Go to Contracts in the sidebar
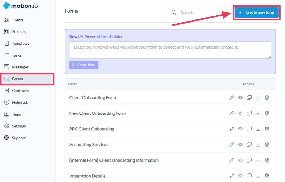Screen dimensions: 285x182 pyautogui.click(x=20, y=91)
